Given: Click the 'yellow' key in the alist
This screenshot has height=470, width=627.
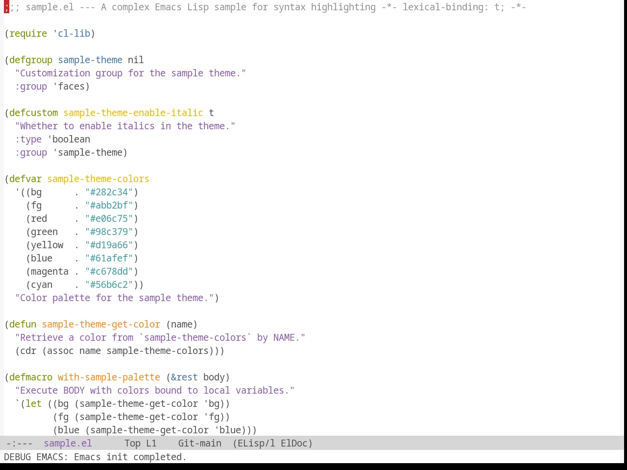Looking at the screenshot, I should (47, 245).
